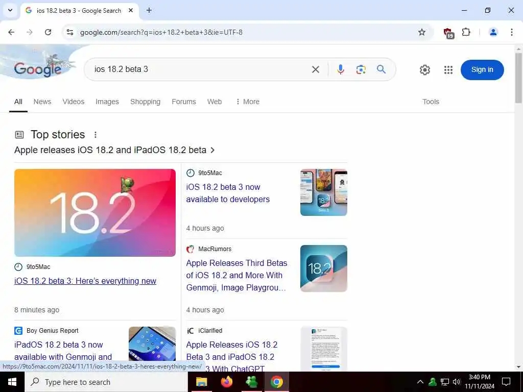Open the network tray icon
523x392 pixels.
(x=445, y=382)
